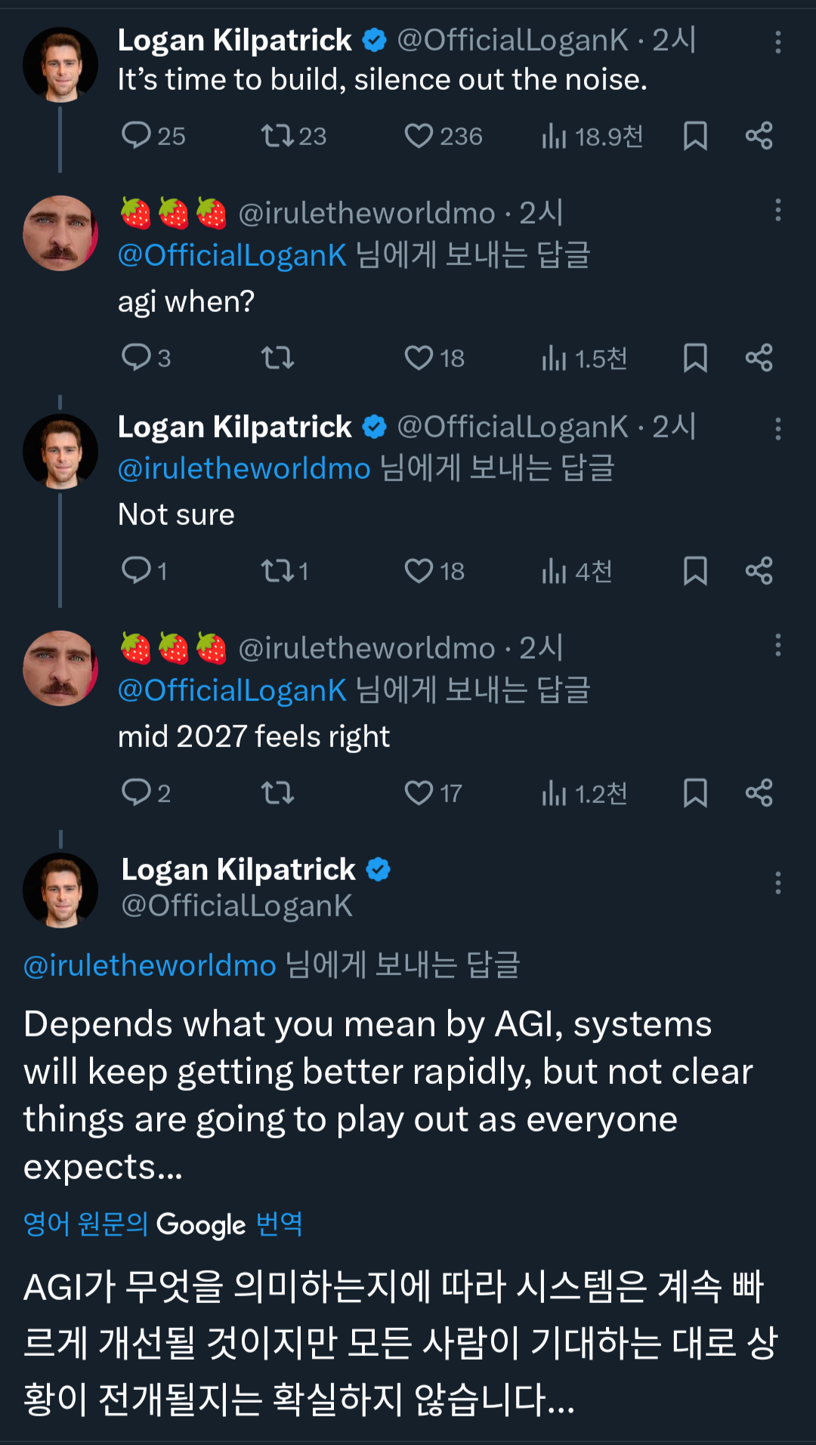This screenshot has width=816, height=1445.
Task: Open @OfficialLoganK mention in "agi when?" reply
Action: pyautogui.click(x=232, y=255)
